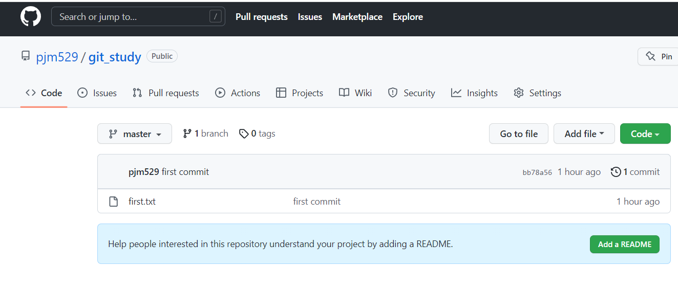Image resolution: width=678 pixels, height=288 pixels.
Task: Switch to the Projects tab
Action: (x=300, y=93)
